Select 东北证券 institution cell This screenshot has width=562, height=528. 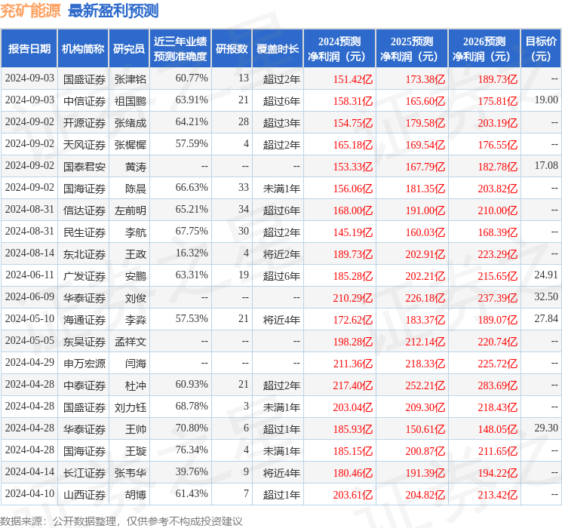pos(84,254)
